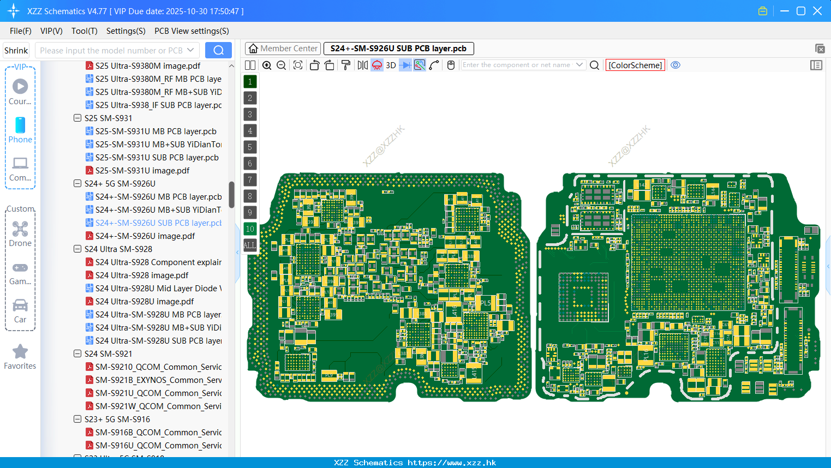Show ALL PCB layers
Viewport: 831px width, 468px height.
(x=250, y=245)
